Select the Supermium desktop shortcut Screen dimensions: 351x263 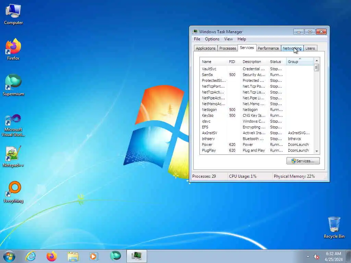13,85
